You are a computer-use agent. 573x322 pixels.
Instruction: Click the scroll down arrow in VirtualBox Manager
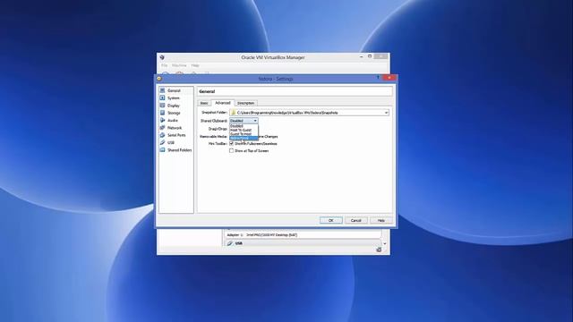coord(385,243)
